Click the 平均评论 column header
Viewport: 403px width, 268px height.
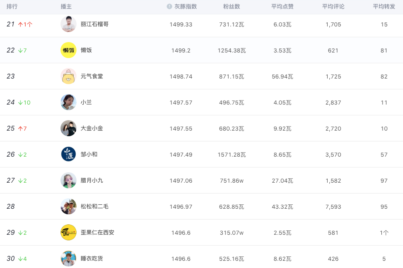point(333,6)
